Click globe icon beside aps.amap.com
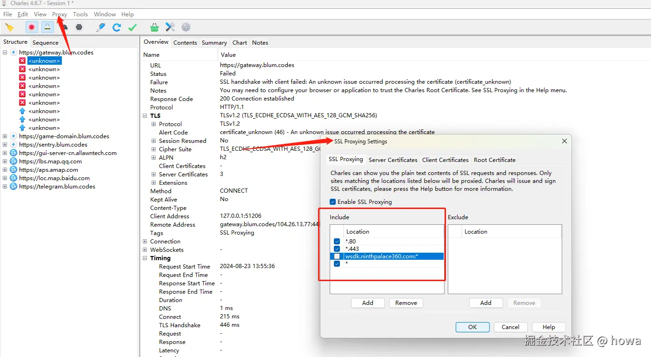 pyautogui.click(x=13, y=170)
